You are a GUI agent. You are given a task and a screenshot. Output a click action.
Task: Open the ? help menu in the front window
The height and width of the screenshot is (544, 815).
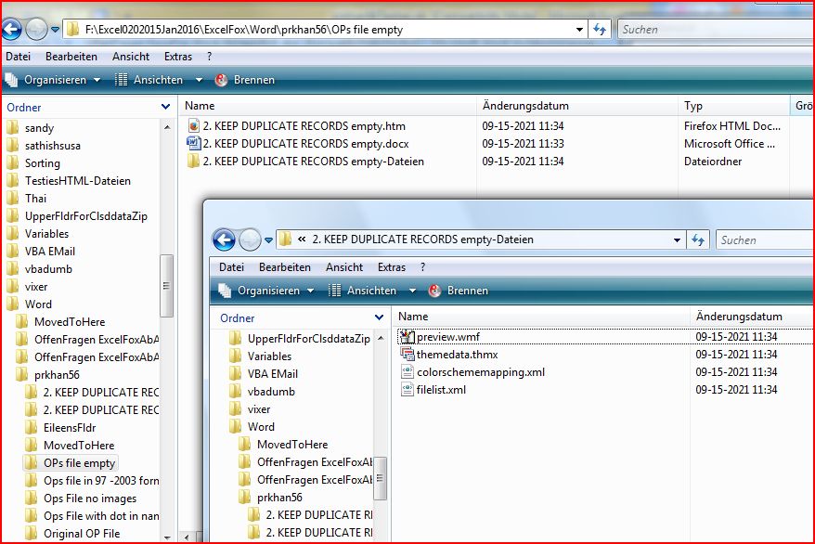pos(422,267)
